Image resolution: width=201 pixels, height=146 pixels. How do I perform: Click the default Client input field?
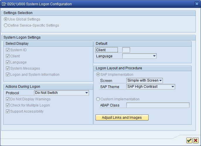(x=126, y=50)
